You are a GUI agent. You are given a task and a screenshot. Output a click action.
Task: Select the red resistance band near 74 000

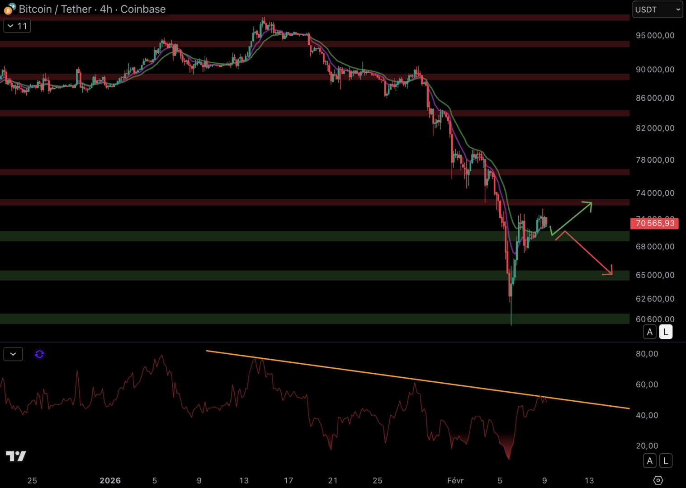[x=271, y=202]
